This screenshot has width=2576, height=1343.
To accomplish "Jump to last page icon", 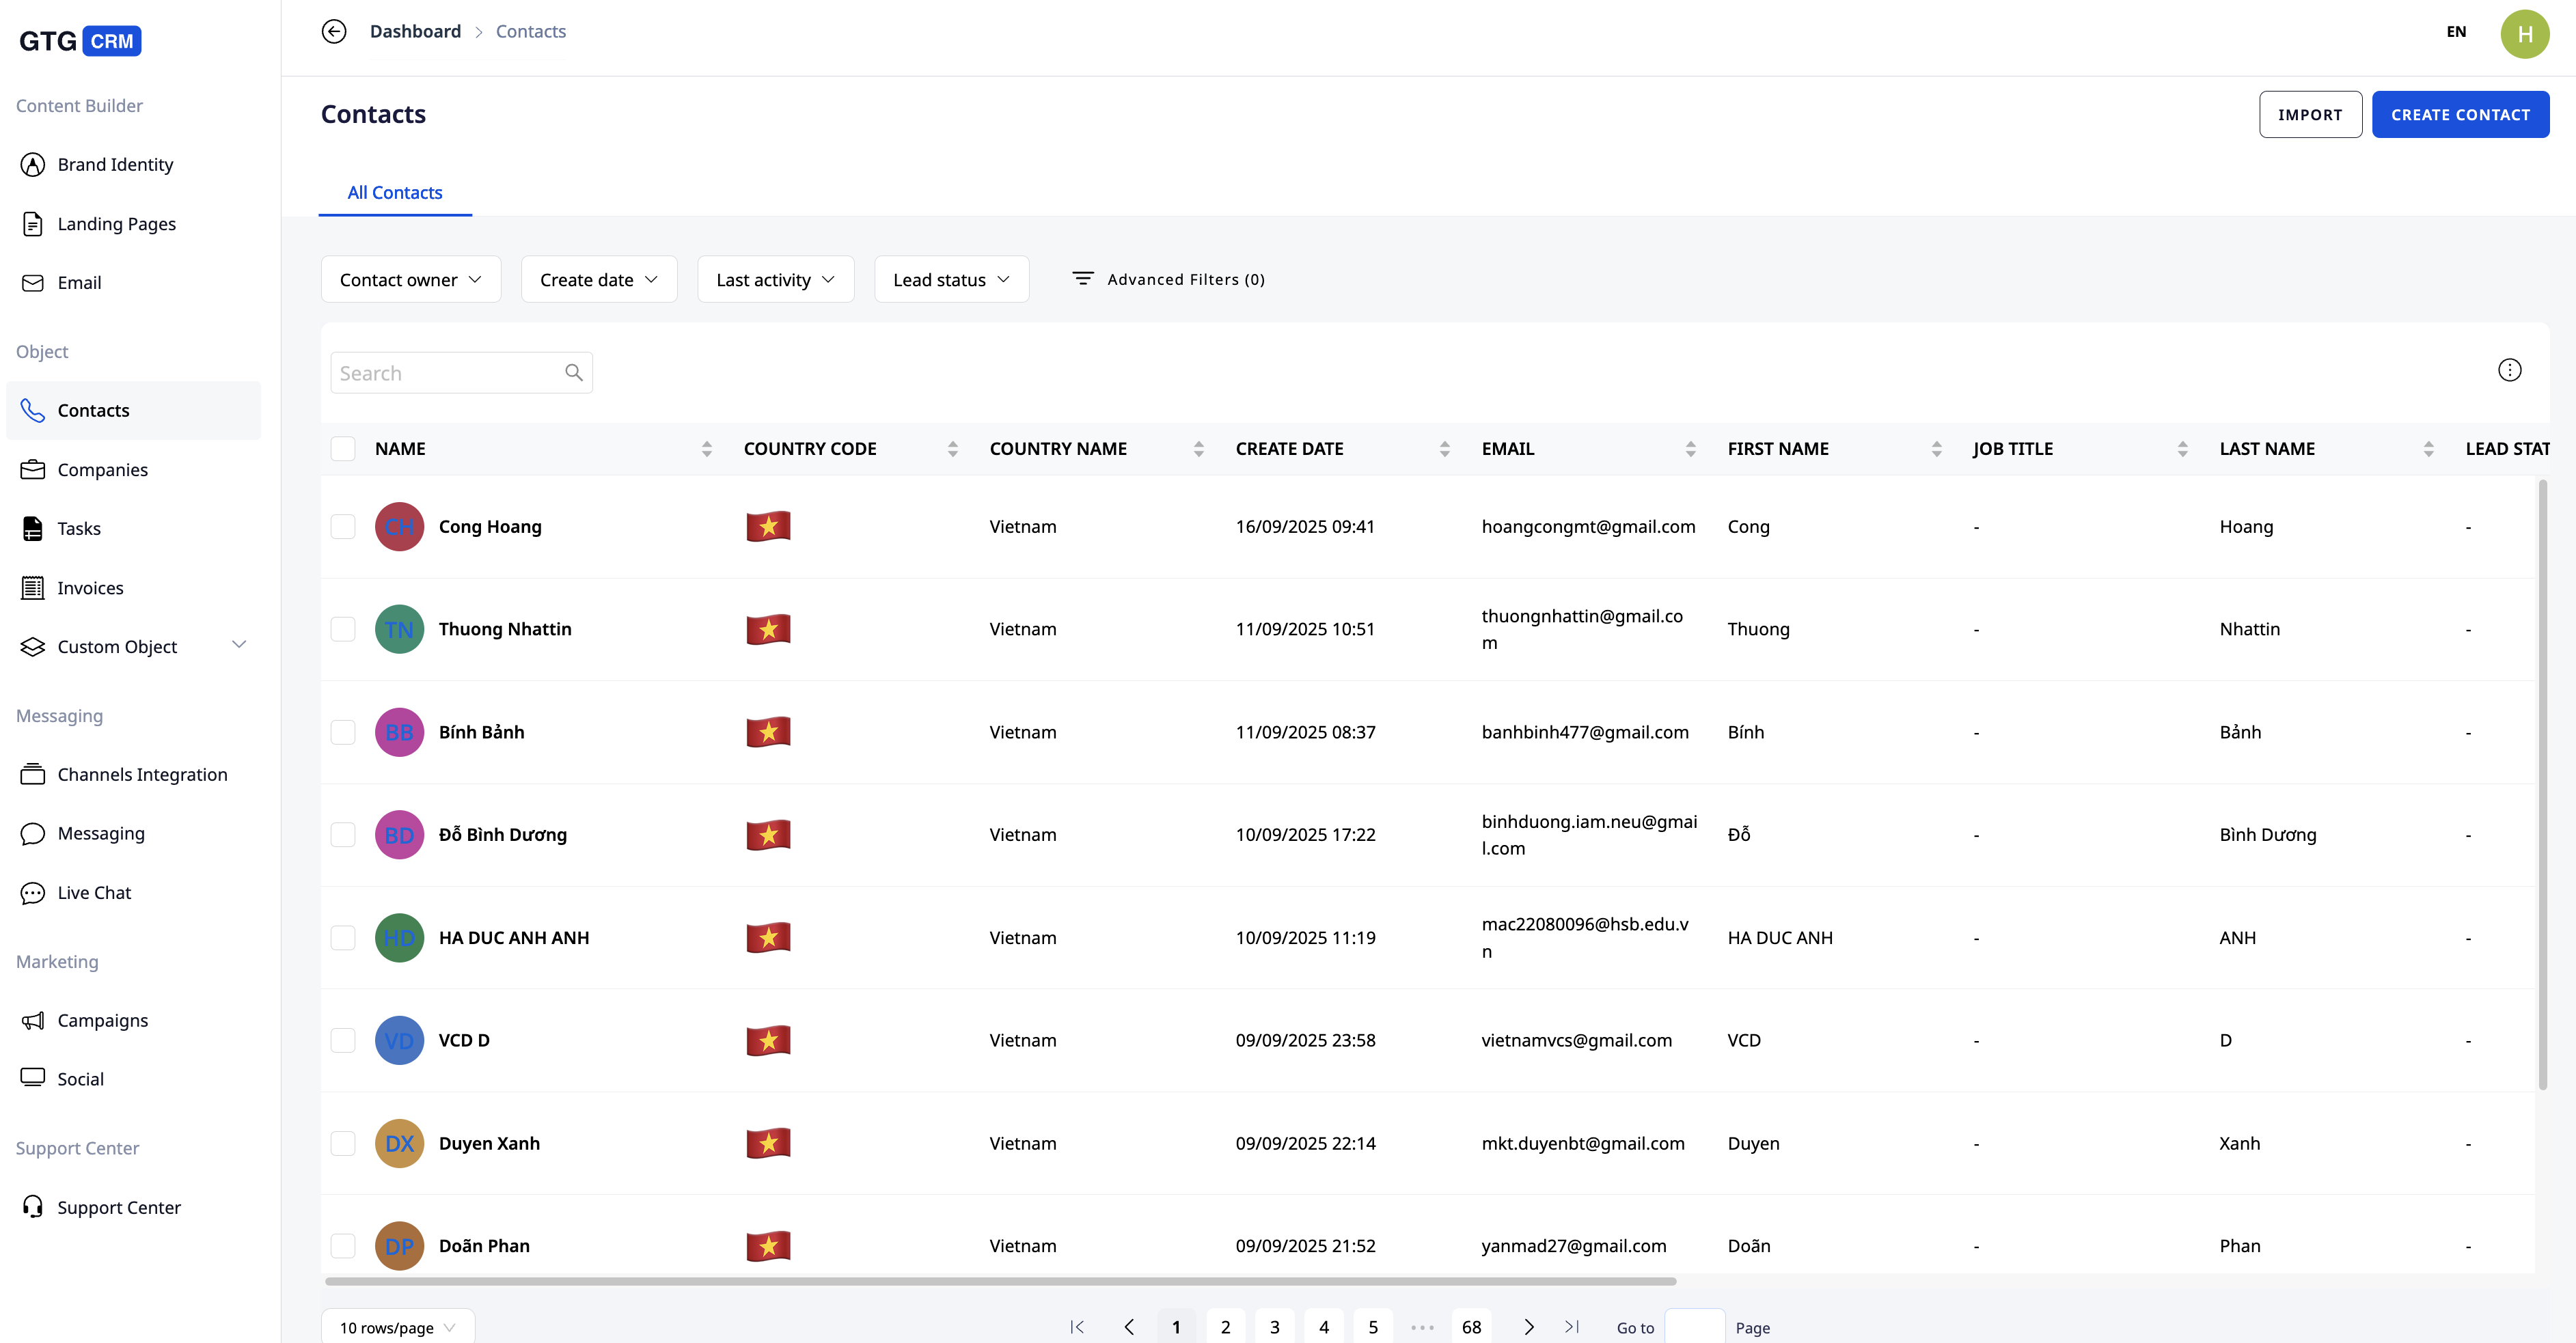I will click(1572, 1327).
